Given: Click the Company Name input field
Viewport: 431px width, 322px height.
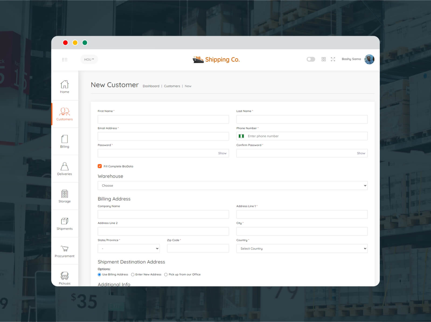Looking at the screenshot, I should tap(163, 214).
